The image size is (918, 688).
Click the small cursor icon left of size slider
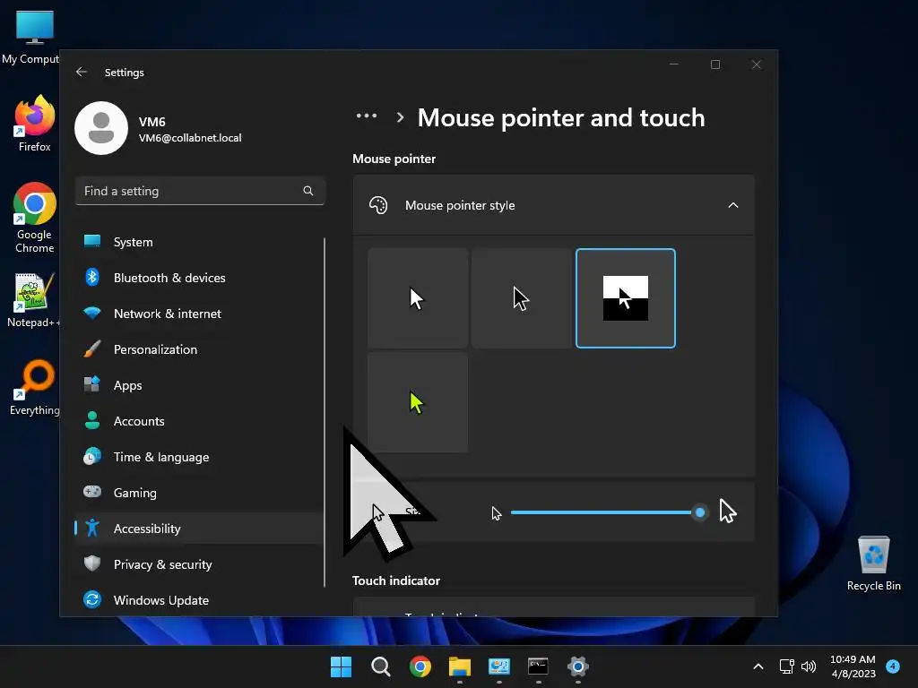[497, 513]
